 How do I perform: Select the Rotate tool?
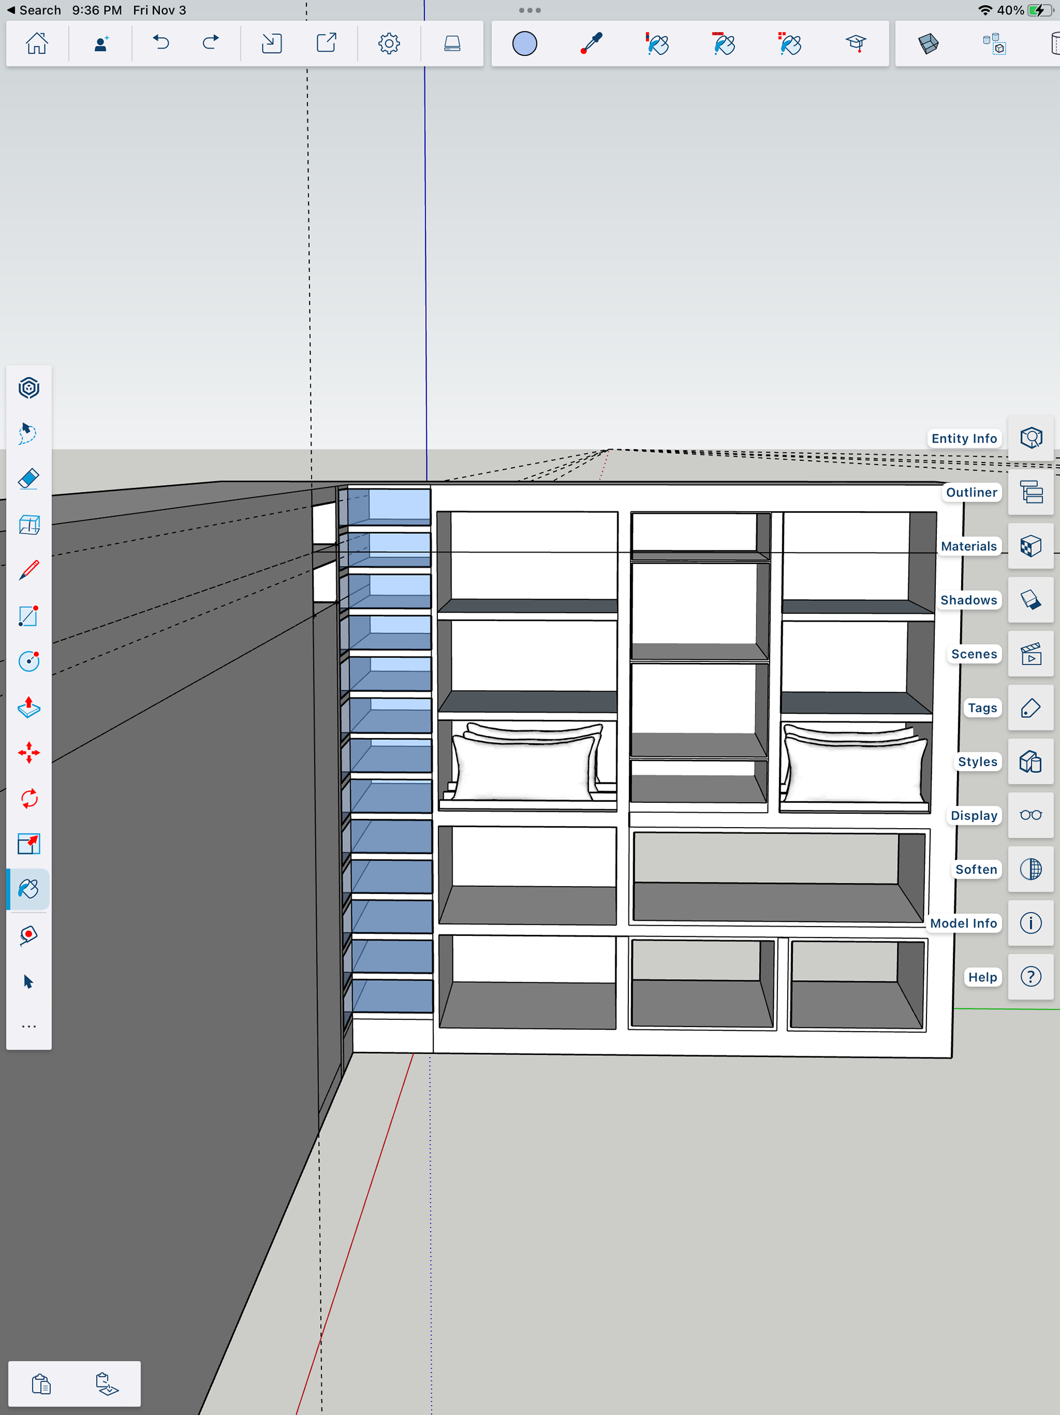coord(29,798)
